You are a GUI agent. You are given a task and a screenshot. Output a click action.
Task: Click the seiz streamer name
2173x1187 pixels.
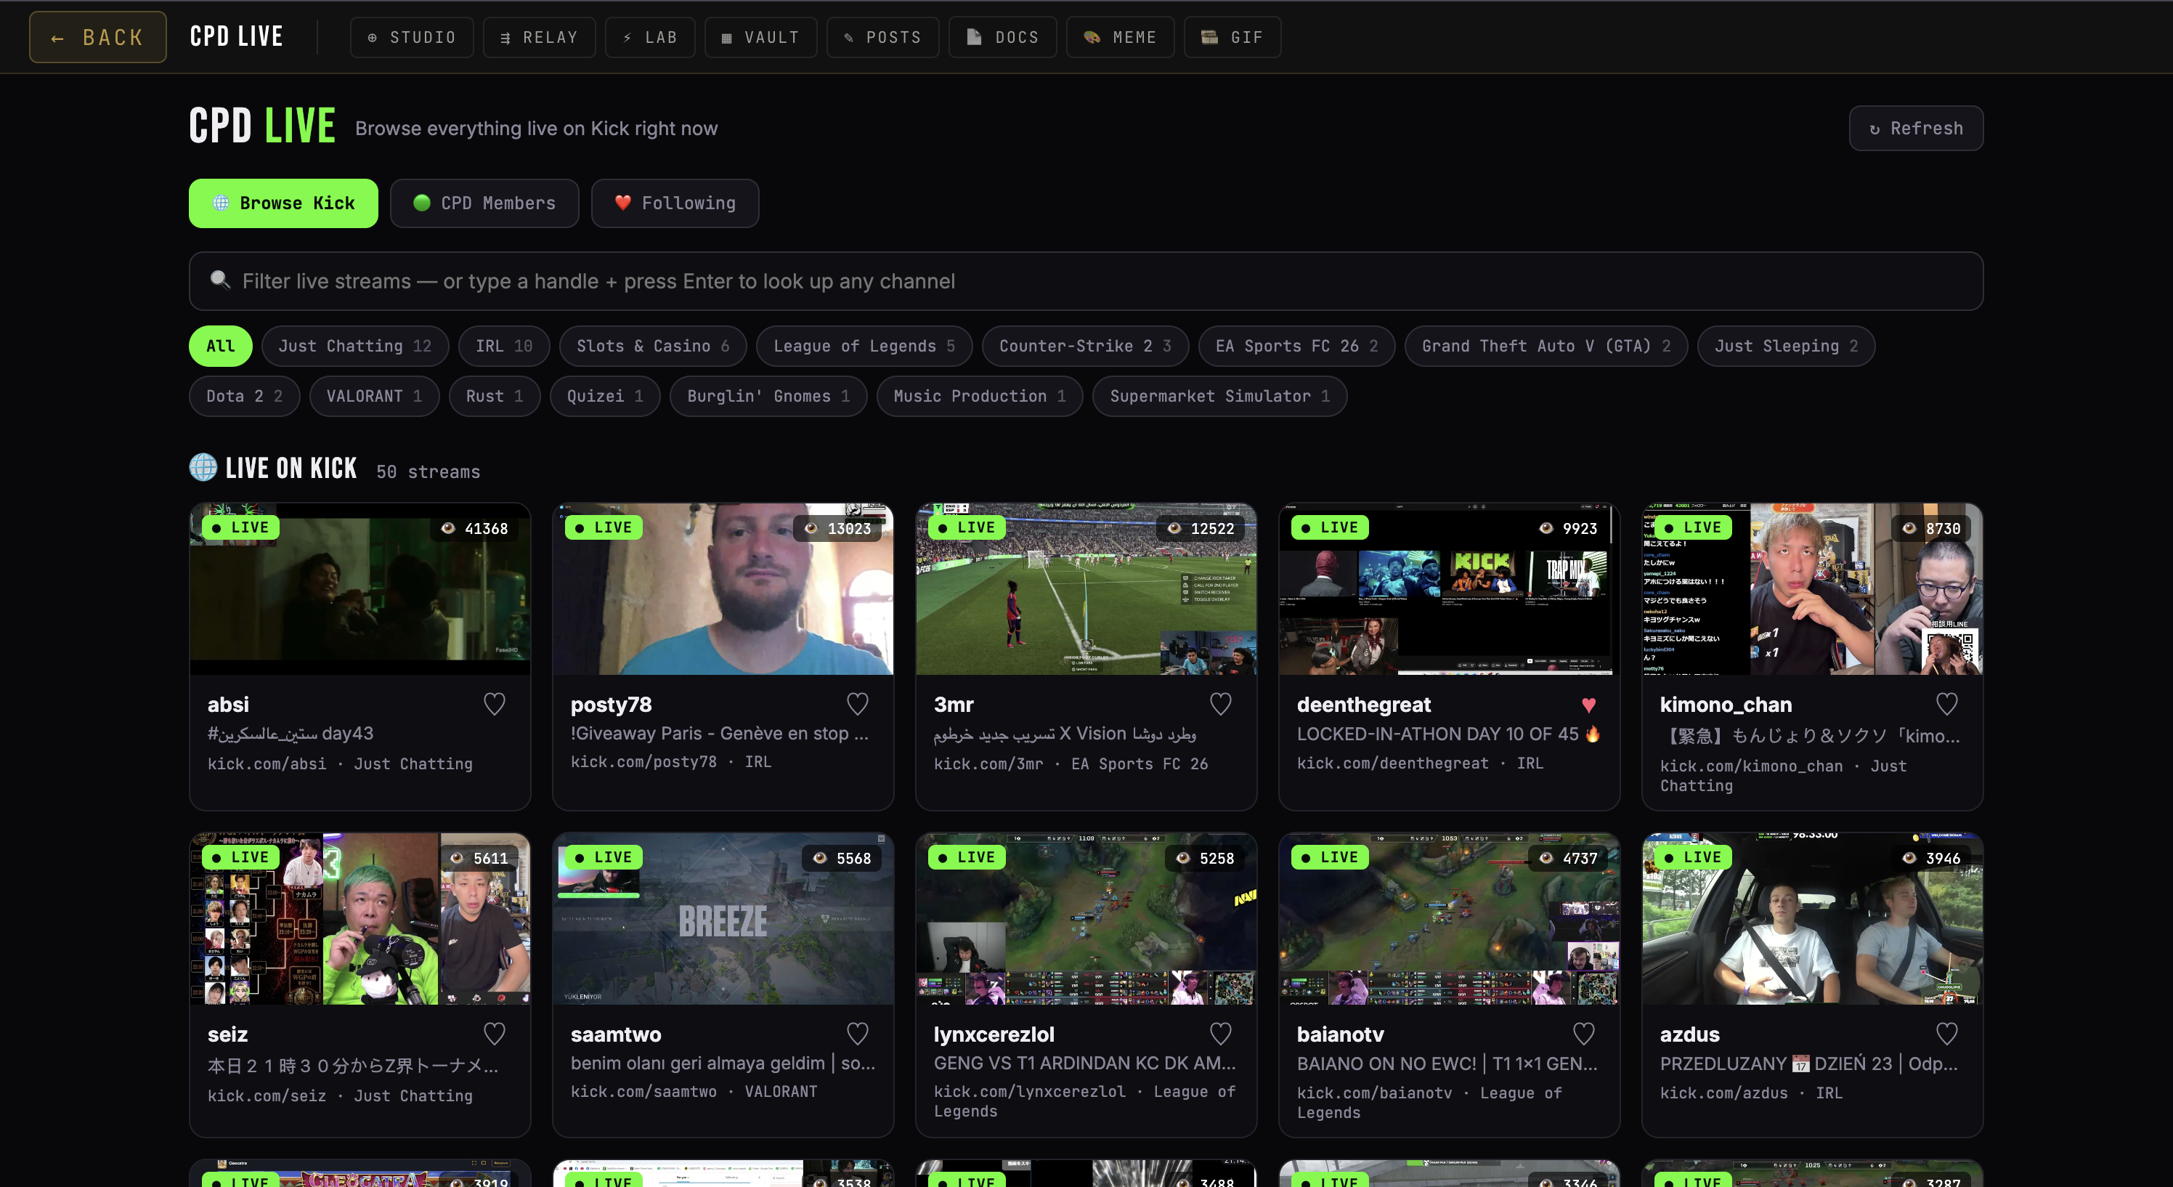coord(228,1034)
